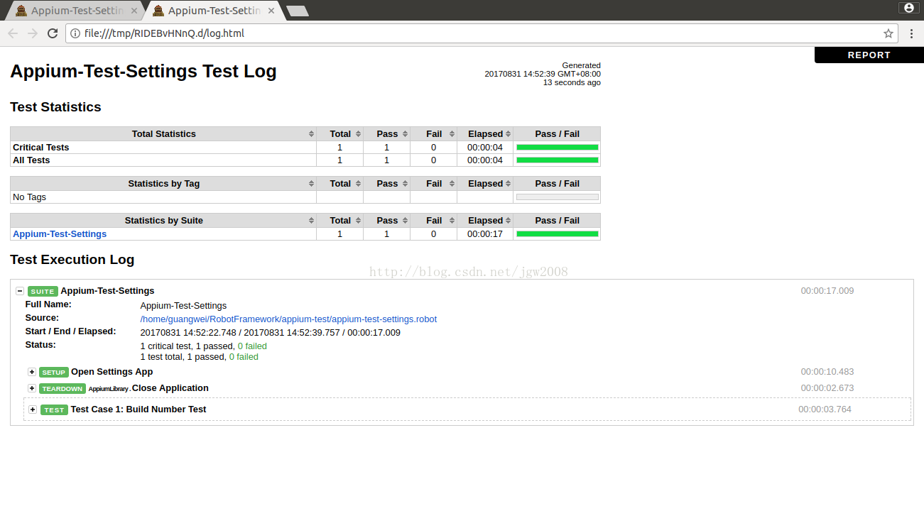This screenshot has width=924, height=528.
Task: Open a new browser tab
Action: point(297,11)
